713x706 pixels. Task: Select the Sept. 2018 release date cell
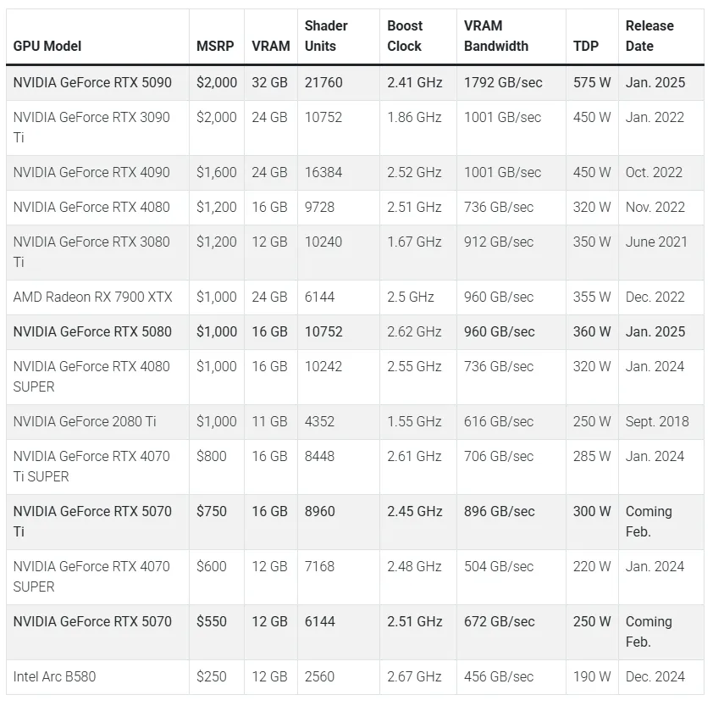point(657,422)
